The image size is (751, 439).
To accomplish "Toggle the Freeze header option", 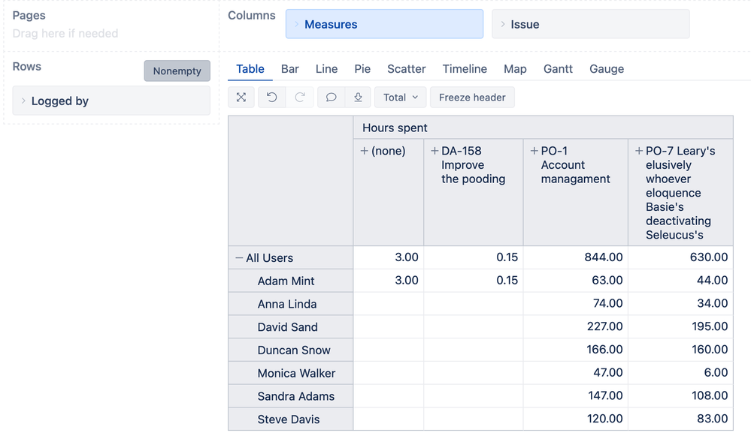I will pos(472,98).
